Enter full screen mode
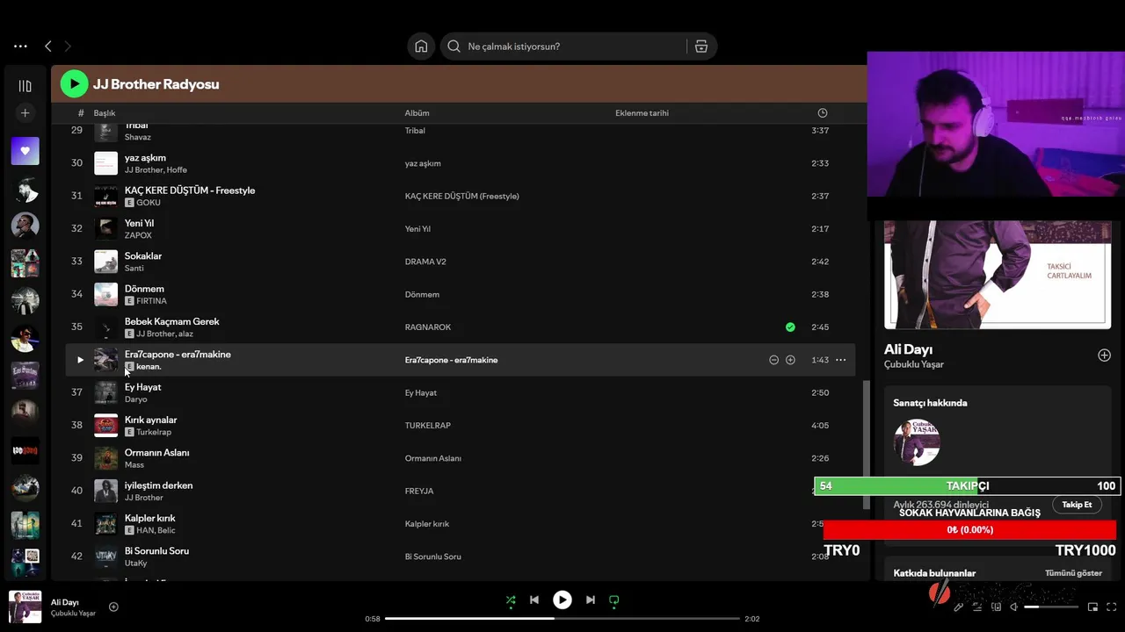This screenshot has width=1125, height=632. coord(1112,607)
